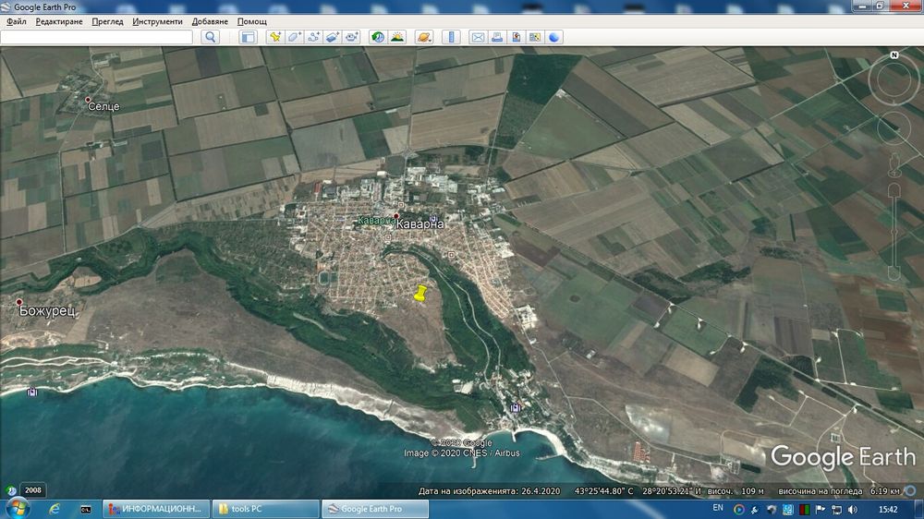Add a placemark with yellow pin tool
This screenshot has width=924, height=519.
[275, 37]
